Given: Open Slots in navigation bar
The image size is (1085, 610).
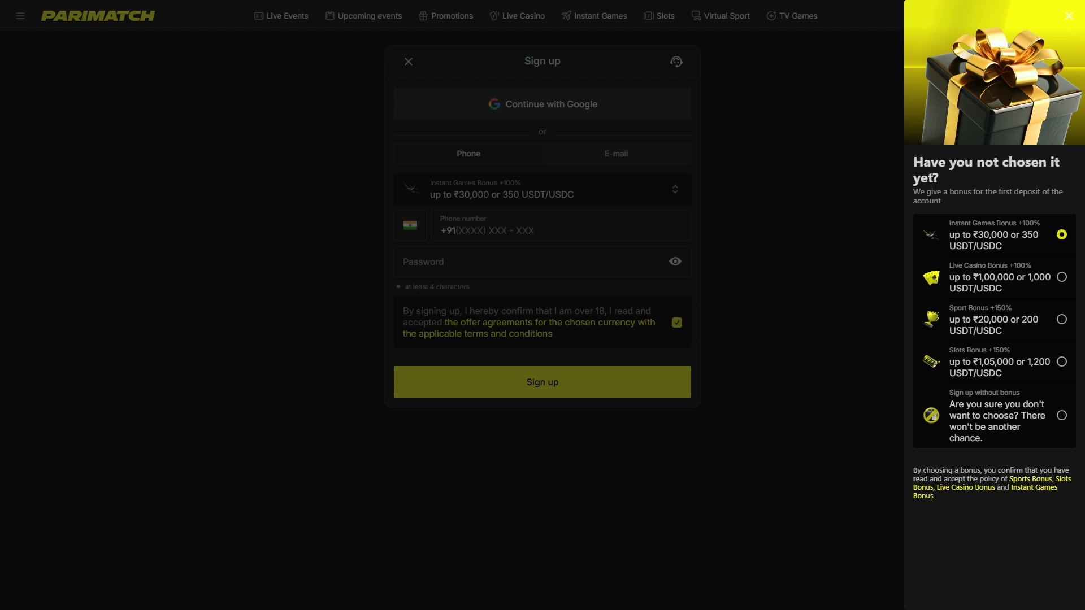Looking at the screenshot, I should click(659, 16).
